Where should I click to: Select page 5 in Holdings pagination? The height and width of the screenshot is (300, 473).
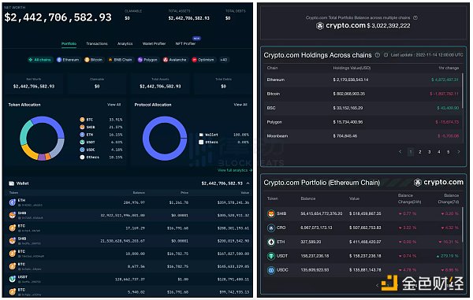tap(449, 152)
